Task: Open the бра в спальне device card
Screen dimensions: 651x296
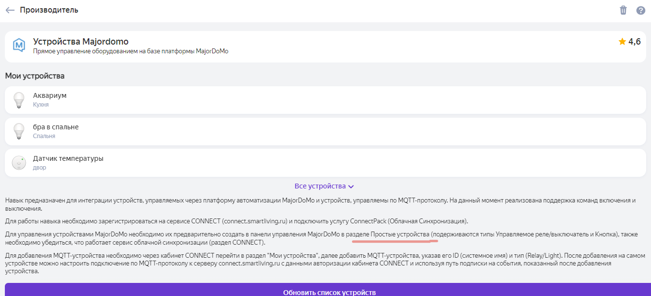Action: (x=325, y=131)
